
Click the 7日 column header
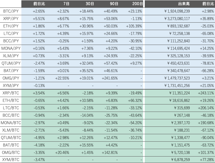pyautogui.click(x=66, y=4)
